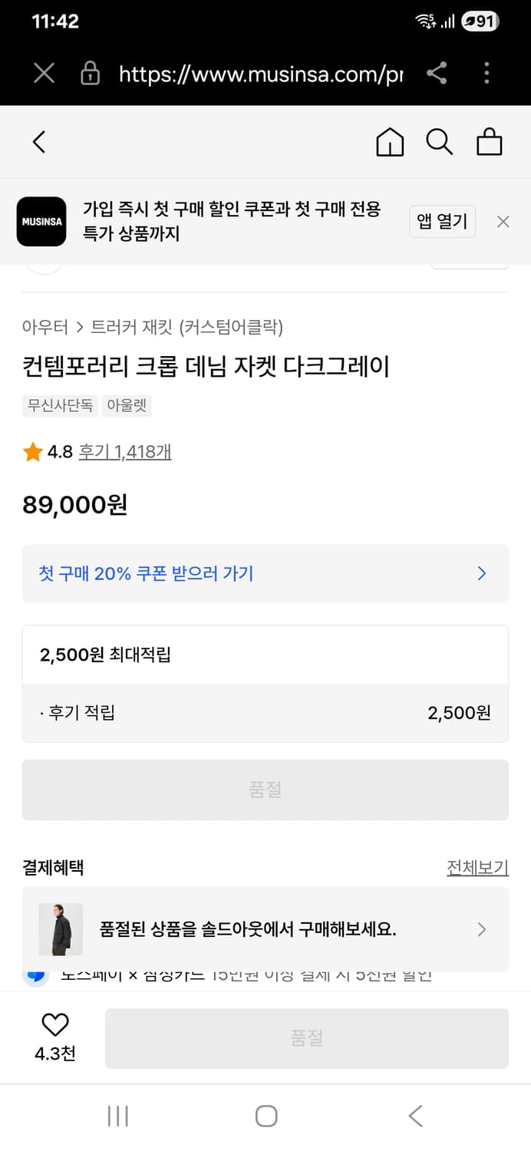Dismiss the app install banner with the X
The width and height of the screenshot is (531, 1151).
(503, 222)
